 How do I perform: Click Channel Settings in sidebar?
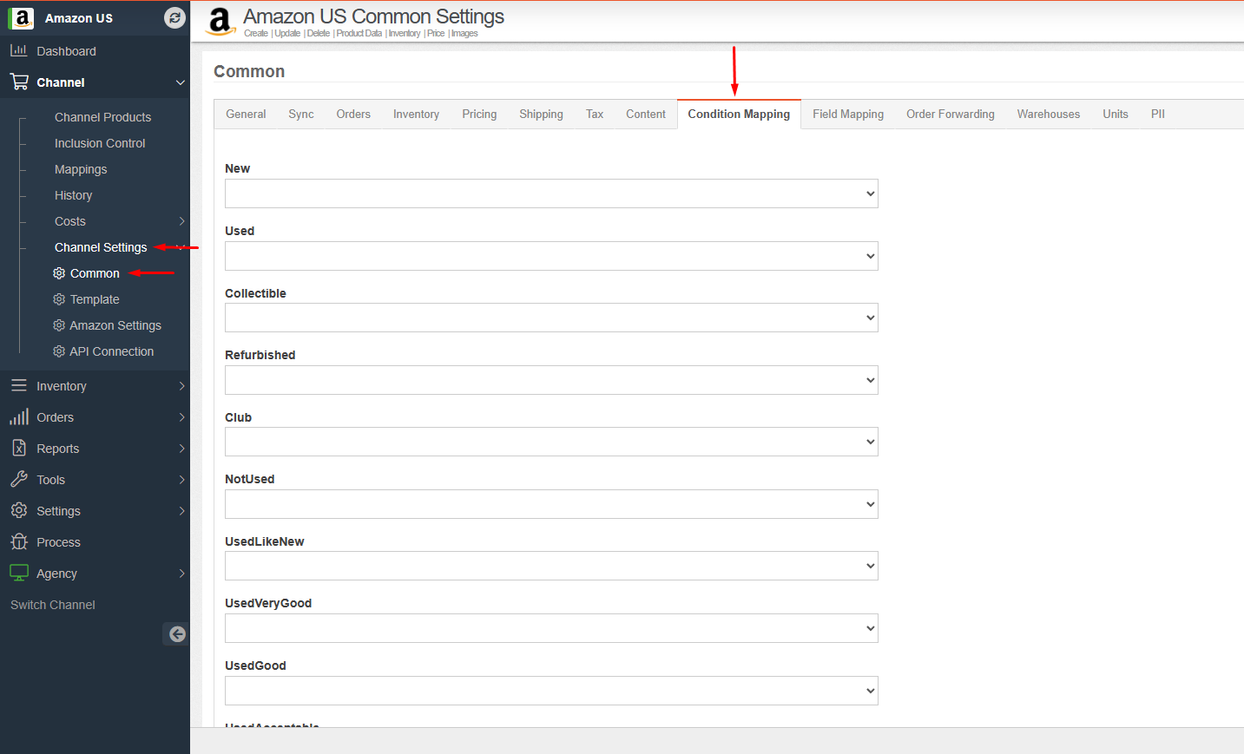(x=101, y=247)
